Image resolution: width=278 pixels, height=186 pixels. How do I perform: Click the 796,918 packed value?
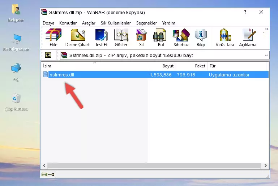point(186,75)
